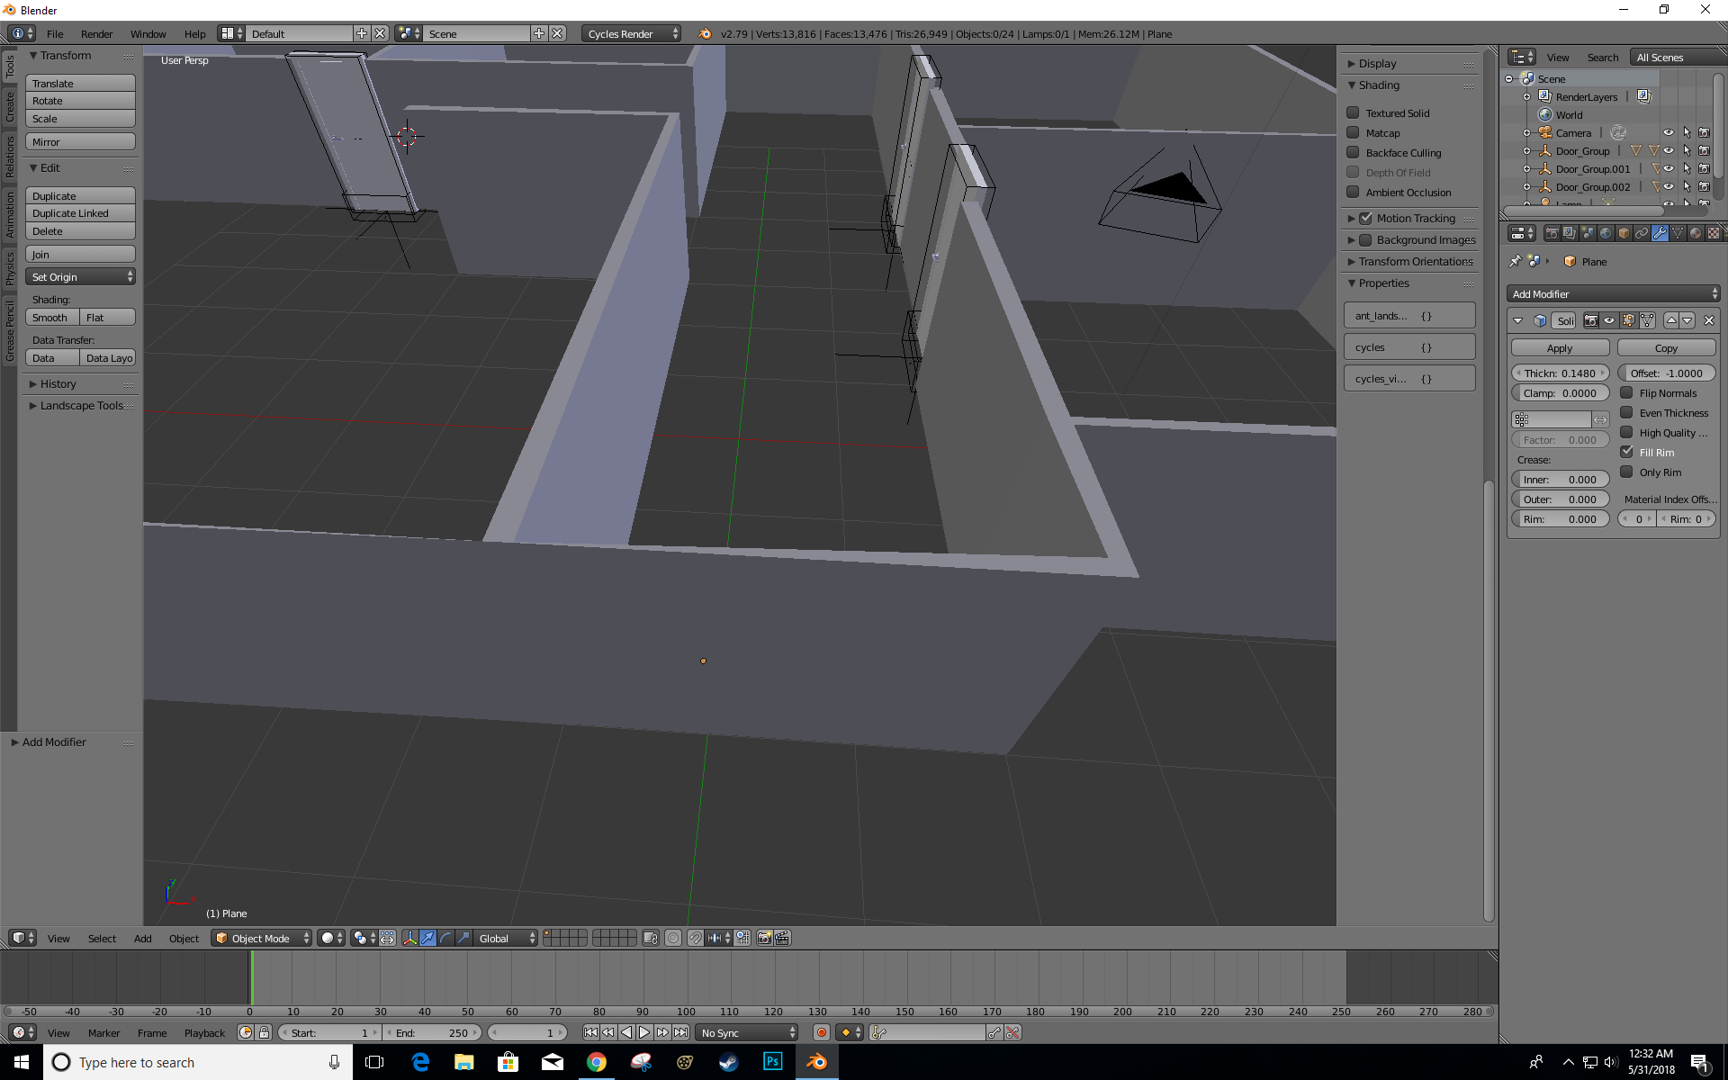Open the Global transform orientation dropdown
1728x1080 pixels.
click(x=507, y=938)
